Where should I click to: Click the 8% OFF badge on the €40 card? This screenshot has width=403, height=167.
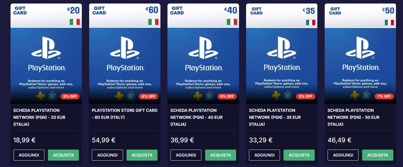point(227,96)
